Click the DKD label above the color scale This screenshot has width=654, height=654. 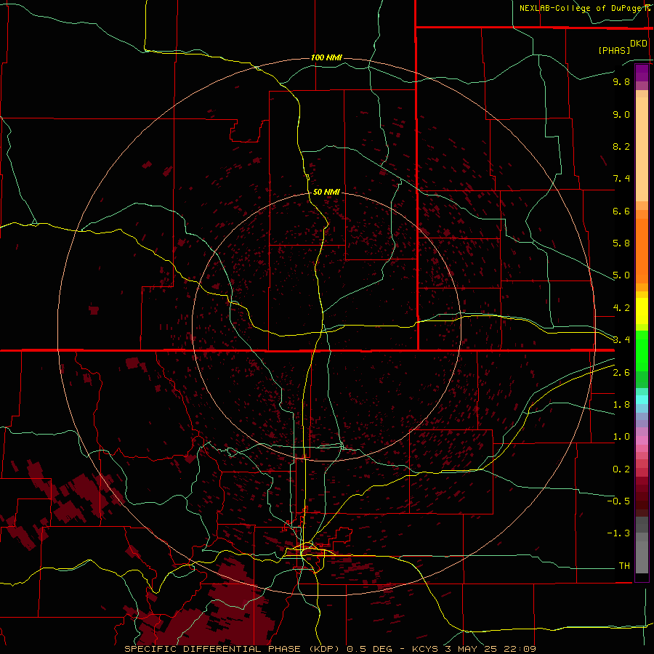coord(639,44)
